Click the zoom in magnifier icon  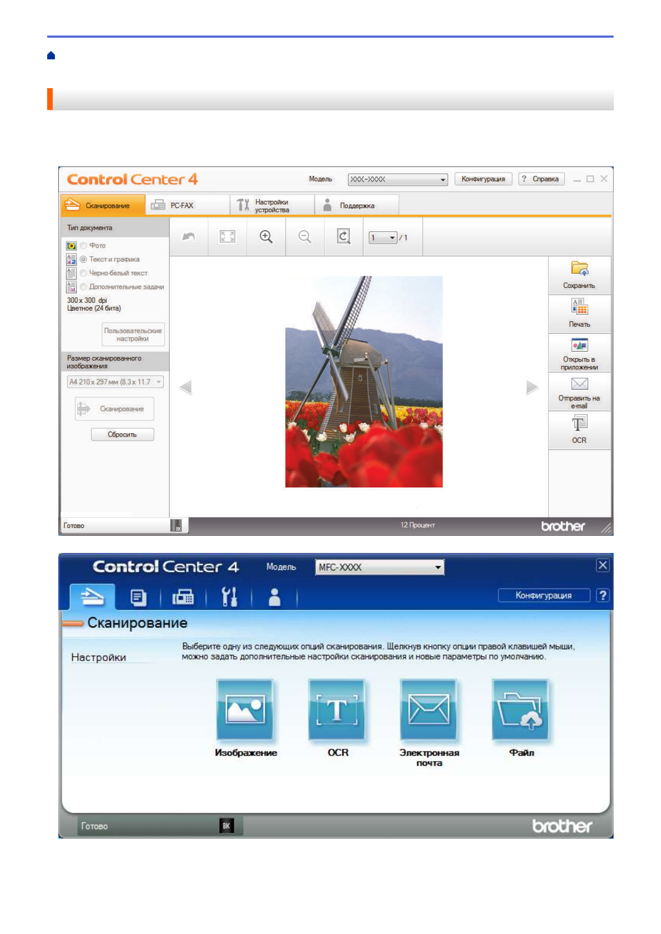click(x=266, y=237)
